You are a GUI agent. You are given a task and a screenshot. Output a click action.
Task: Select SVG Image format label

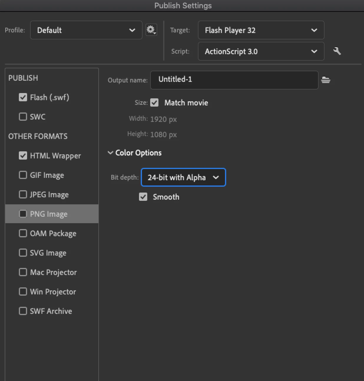point(48,253)
